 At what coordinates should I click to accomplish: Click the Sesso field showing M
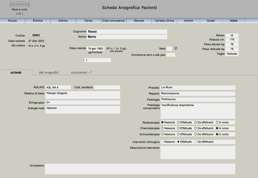click(x=232, y=36)
